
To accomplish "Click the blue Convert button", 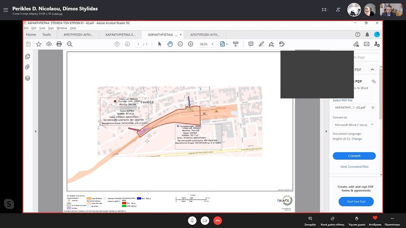I will coord(354,156).
